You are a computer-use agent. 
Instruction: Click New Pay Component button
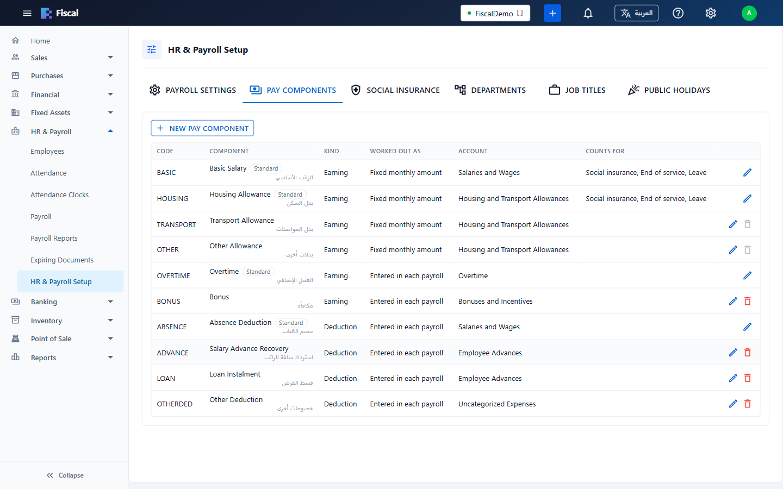(x=202, y=128)
